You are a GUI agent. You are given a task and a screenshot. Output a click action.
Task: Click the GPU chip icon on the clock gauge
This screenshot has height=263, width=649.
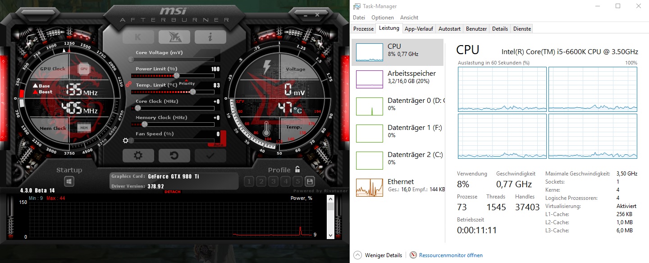tap(83, 69)
